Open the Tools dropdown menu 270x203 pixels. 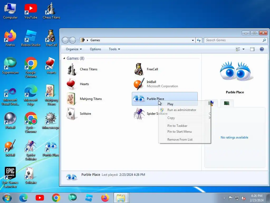(114, 49)
